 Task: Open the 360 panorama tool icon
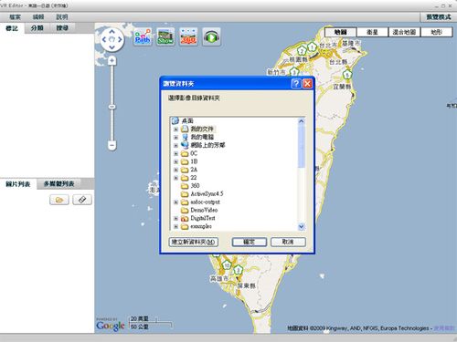(188, 36)
